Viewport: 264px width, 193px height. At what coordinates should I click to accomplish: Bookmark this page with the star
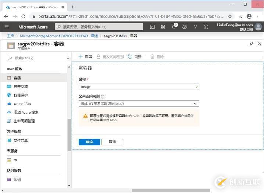[x=230, y=16]
